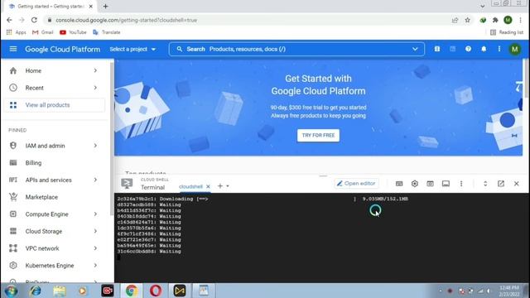Add a new Cloud Shell tab
Screen dimensions: 530x298
[220, 186]
